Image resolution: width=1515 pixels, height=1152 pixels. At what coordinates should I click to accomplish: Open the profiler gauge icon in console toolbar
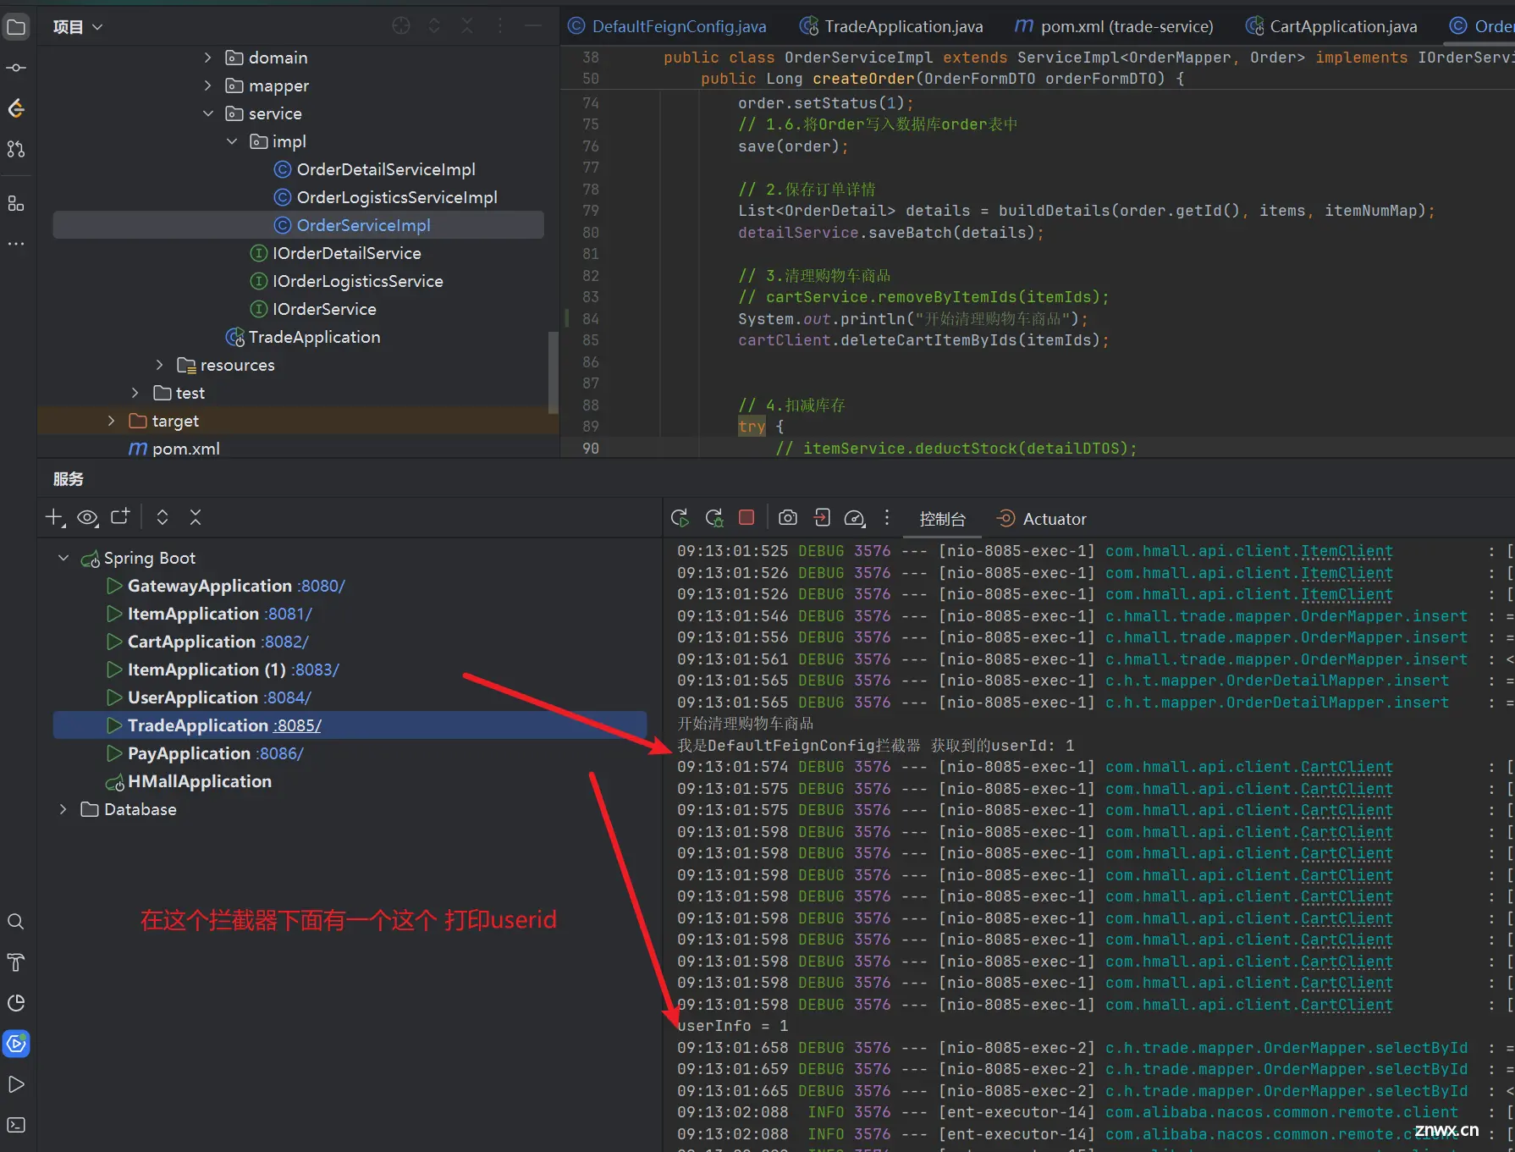855,518
